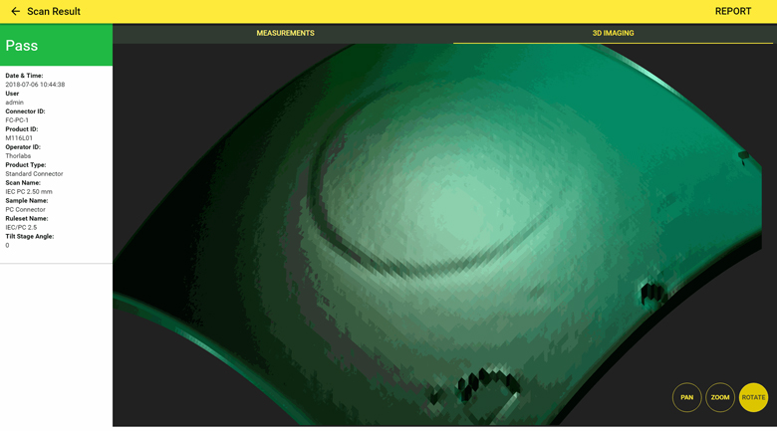This screenshot has height=431, width=777.
Task: Click the Connector ID value FC-PC-1
Action: 17,120
